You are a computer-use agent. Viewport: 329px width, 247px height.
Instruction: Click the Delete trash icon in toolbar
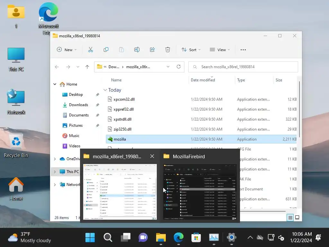[x=168, y=50]
